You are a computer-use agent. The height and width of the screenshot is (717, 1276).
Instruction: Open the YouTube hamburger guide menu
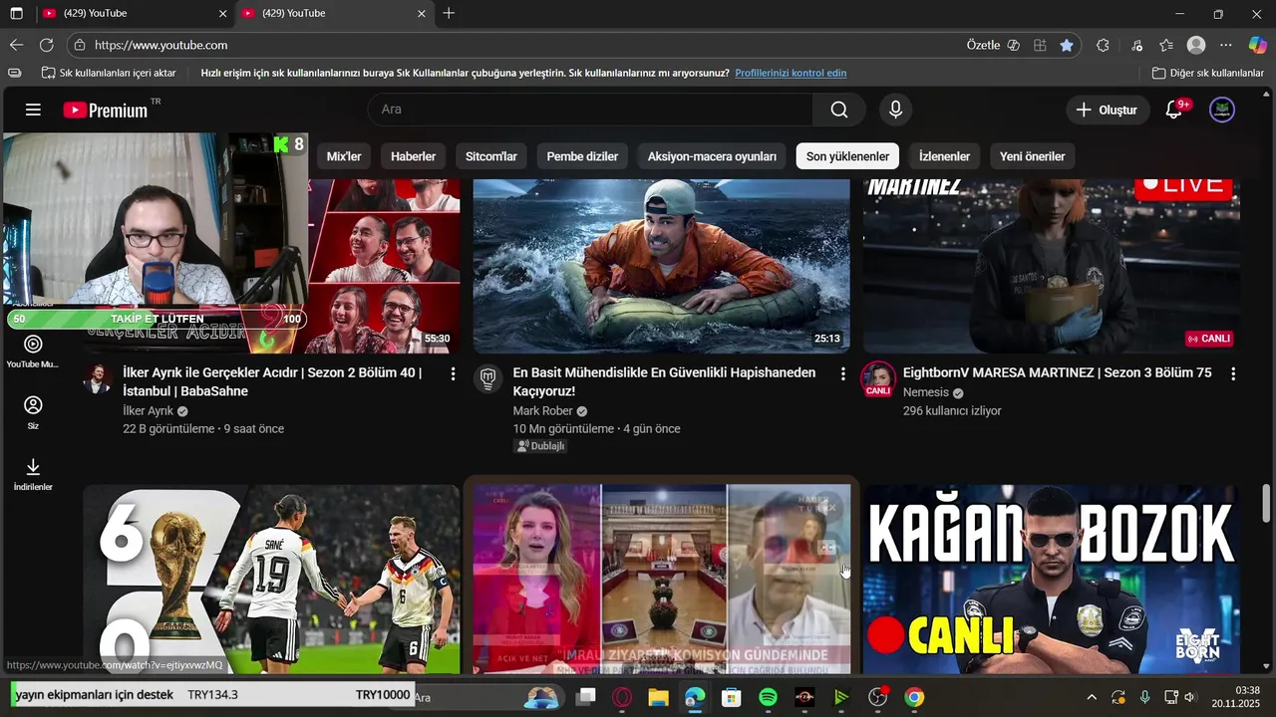(x=33, y=110)
